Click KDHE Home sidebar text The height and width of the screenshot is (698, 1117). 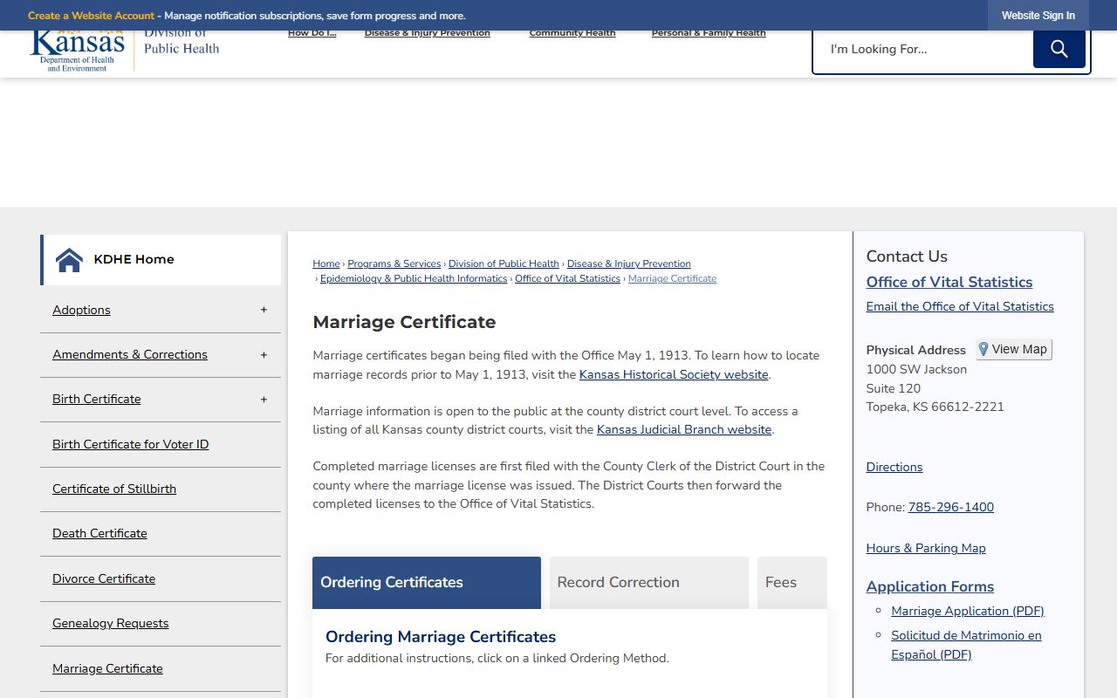click(x=134, y=259)
